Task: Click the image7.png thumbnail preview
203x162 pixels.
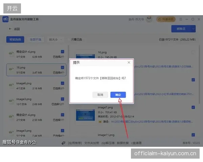Action: (86, 115)
